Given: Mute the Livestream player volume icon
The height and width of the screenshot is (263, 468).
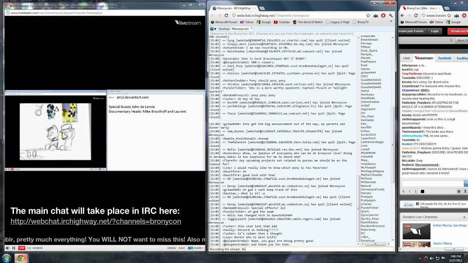Looking at the screenshot, I should tap(7, 248).
